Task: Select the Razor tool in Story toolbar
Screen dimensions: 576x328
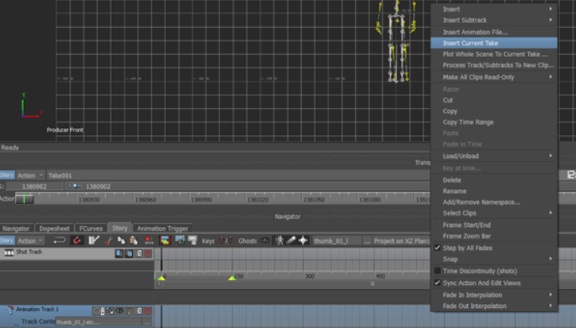Action: pos(94,241)
